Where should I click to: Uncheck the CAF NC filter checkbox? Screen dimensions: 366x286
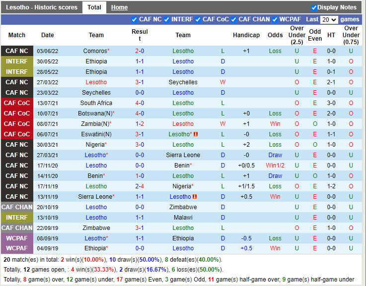(134, 20)
